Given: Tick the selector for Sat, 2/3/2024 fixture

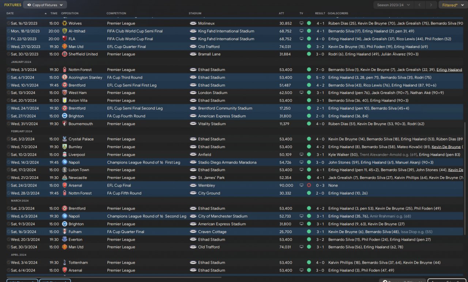Looking at the screenshot, I should [8, 208].
